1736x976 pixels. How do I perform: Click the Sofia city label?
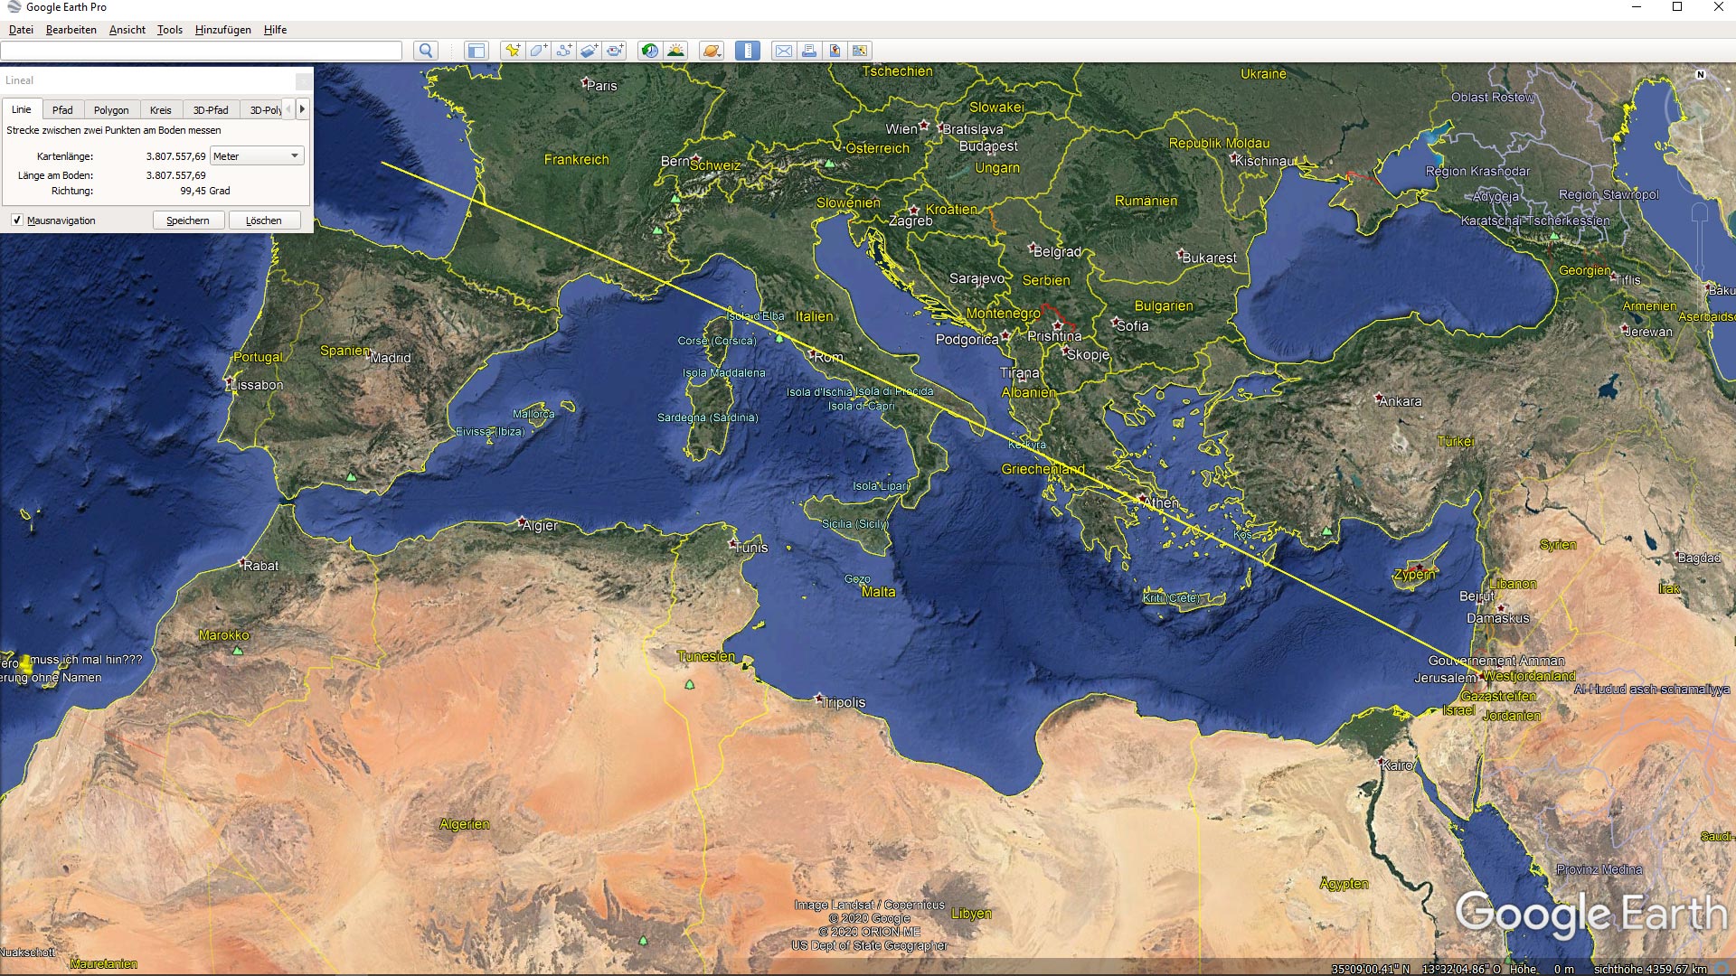point(1132,326)
